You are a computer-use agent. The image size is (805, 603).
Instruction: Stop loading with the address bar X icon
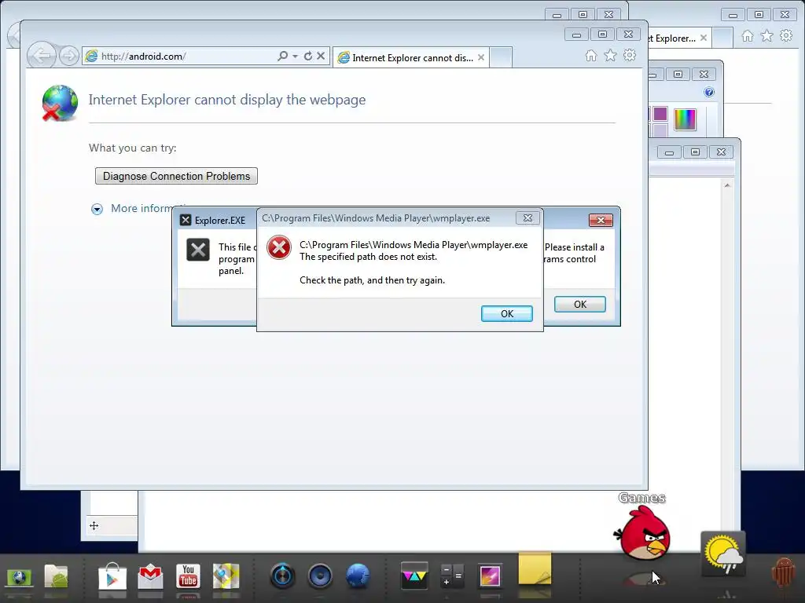click(321, 56)
